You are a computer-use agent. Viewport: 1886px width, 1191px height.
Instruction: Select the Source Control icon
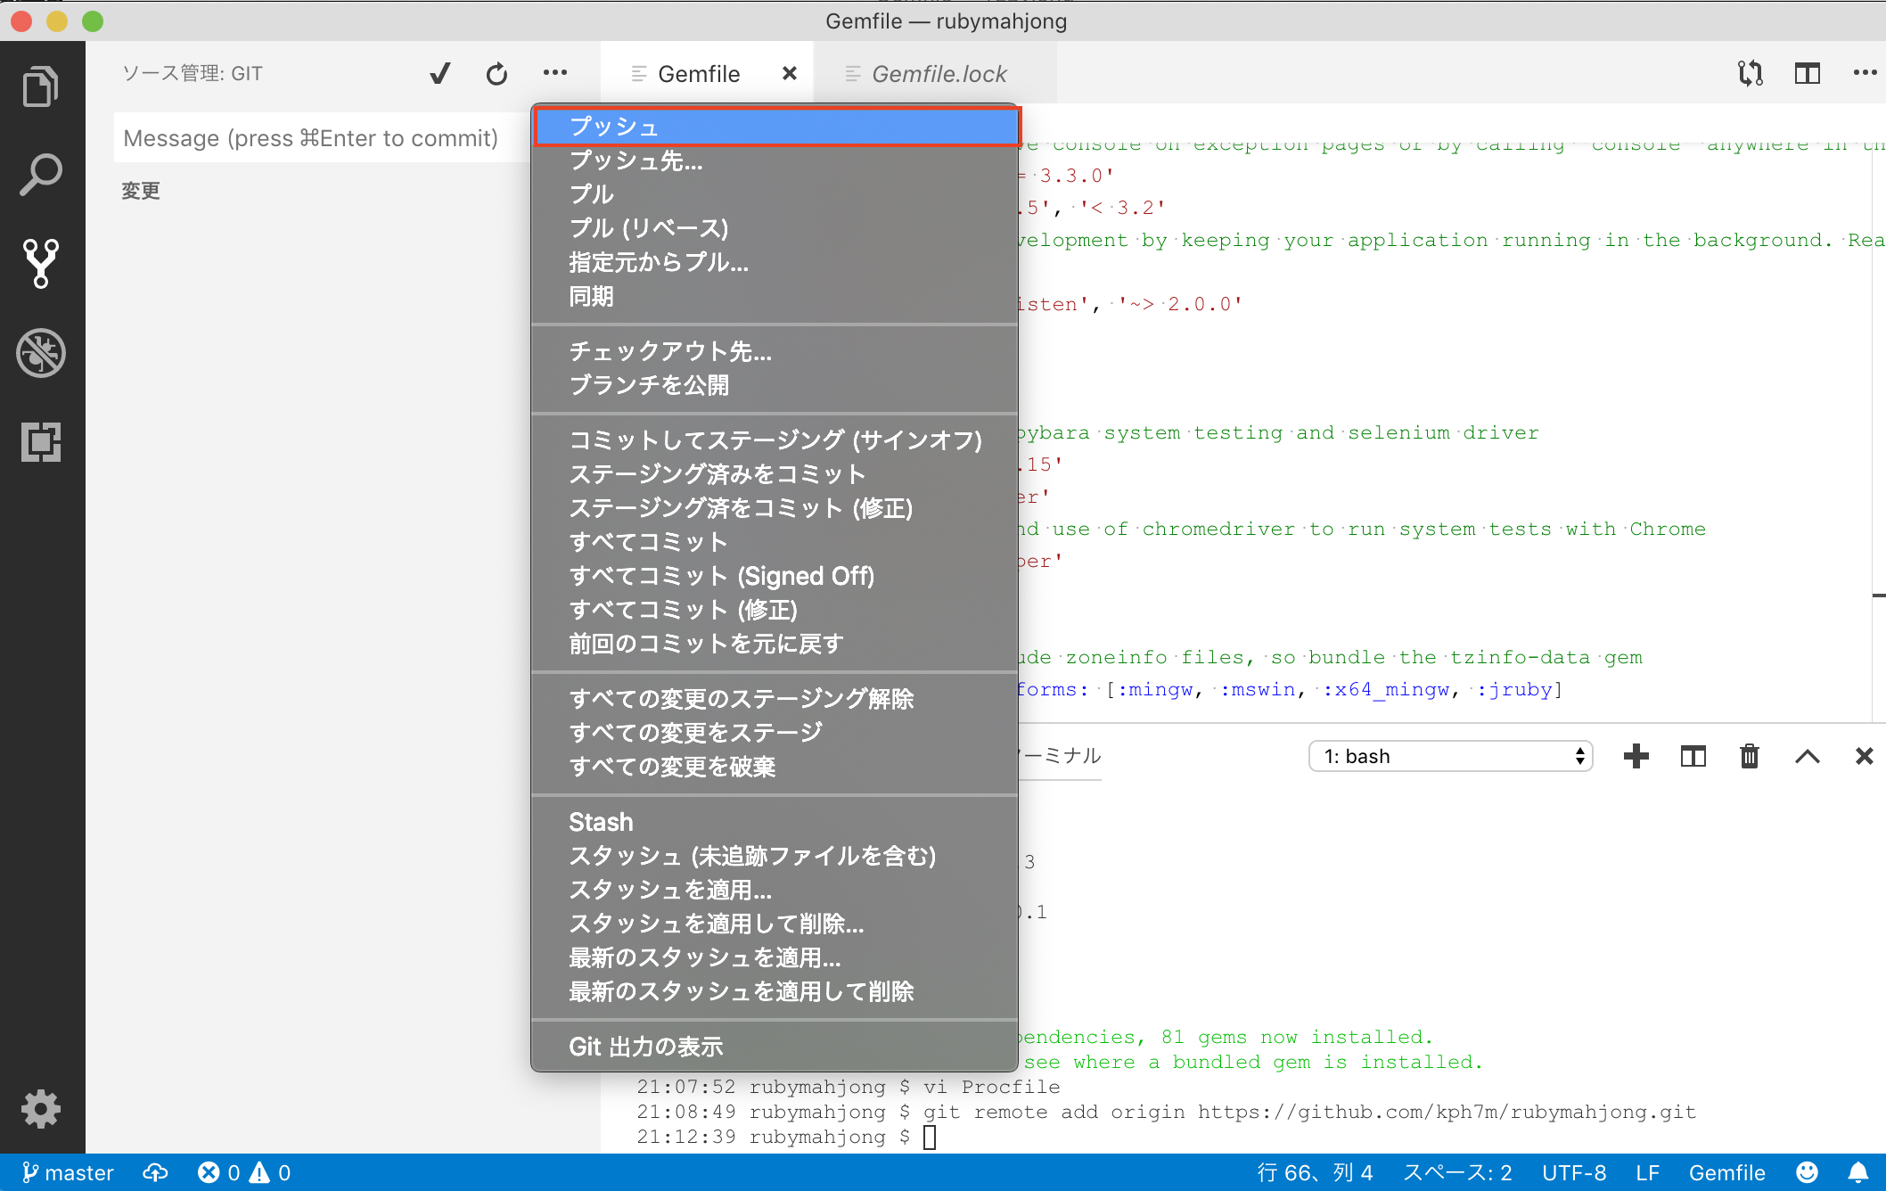coord(41,264)
